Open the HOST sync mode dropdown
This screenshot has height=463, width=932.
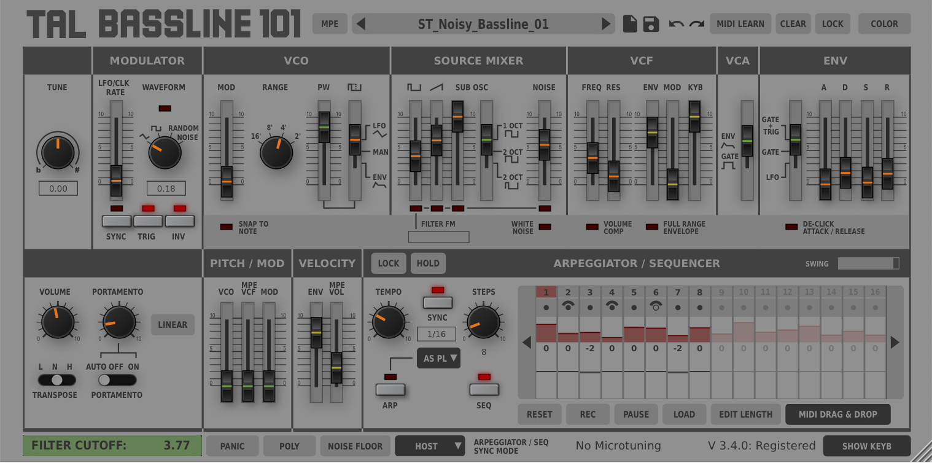coord(430,446)
